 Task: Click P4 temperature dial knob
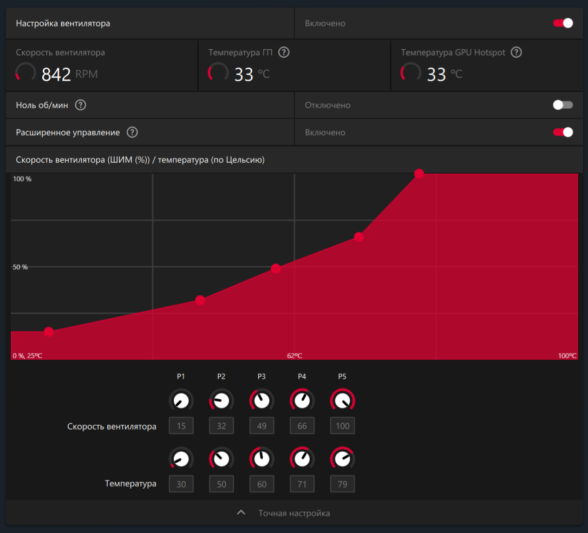coord(302,459)
